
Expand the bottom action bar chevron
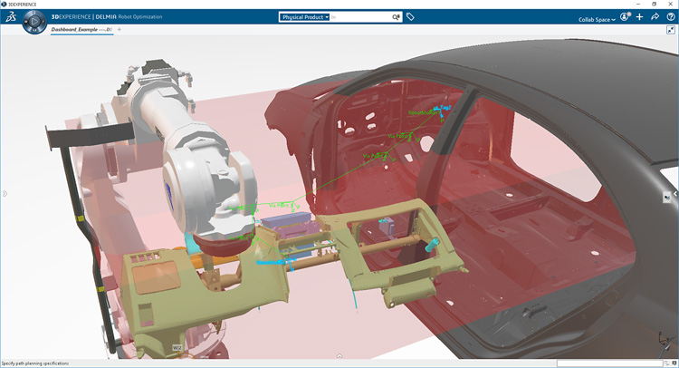click(339, 356)
